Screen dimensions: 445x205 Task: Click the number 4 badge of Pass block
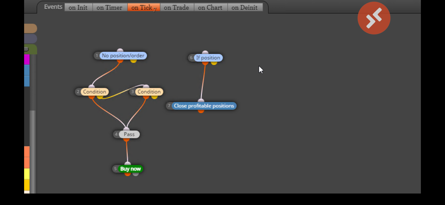coord(116,134)
